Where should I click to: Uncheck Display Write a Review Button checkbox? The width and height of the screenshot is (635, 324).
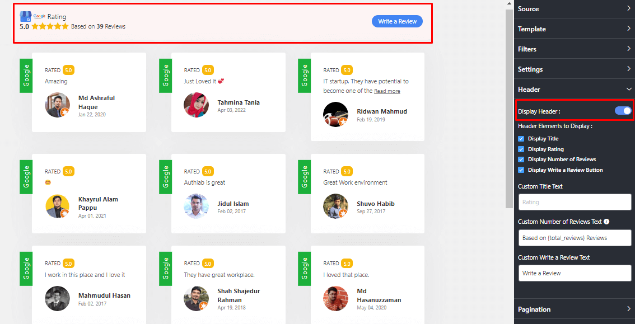click(x=521, y=170)
